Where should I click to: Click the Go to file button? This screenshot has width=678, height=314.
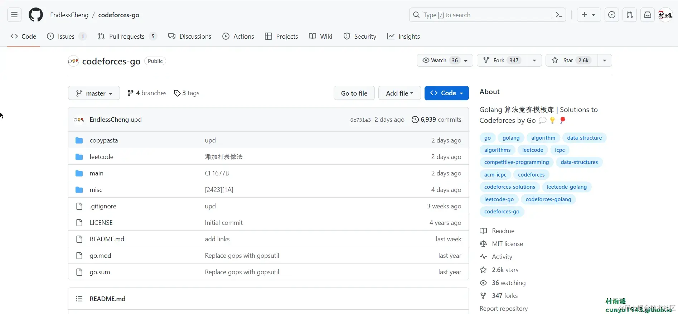[354, 93]
